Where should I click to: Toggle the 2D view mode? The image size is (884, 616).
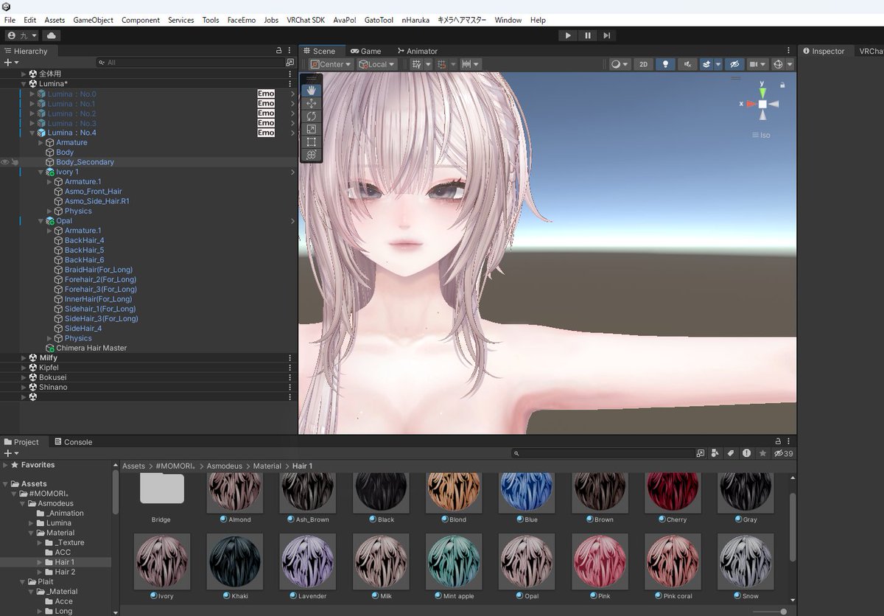(643, 64)
